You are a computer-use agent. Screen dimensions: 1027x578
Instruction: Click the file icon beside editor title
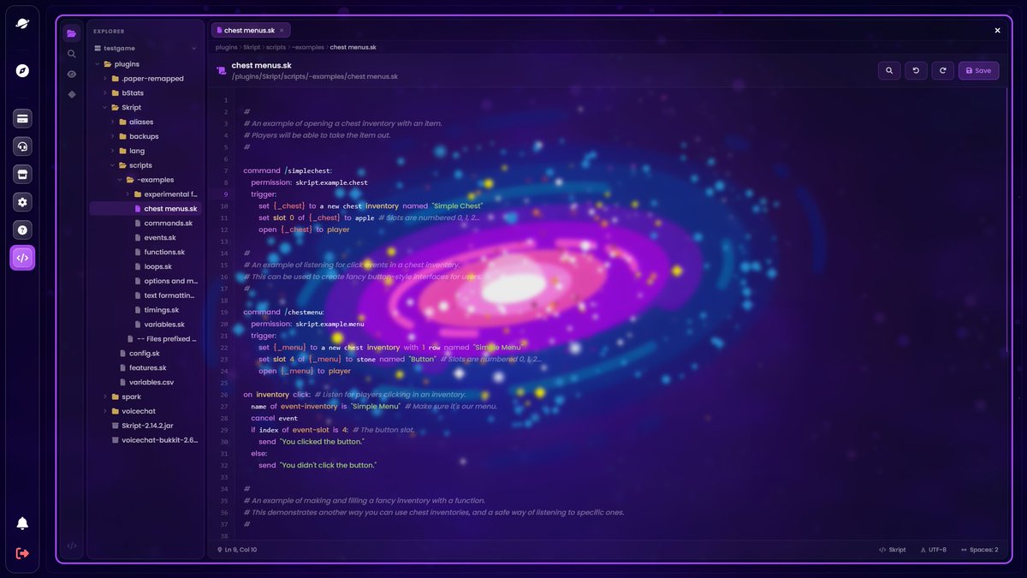[x=222, y=70]
